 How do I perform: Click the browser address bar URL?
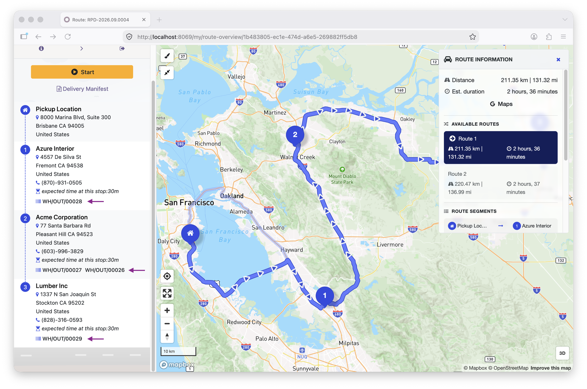tap(247, 37)
